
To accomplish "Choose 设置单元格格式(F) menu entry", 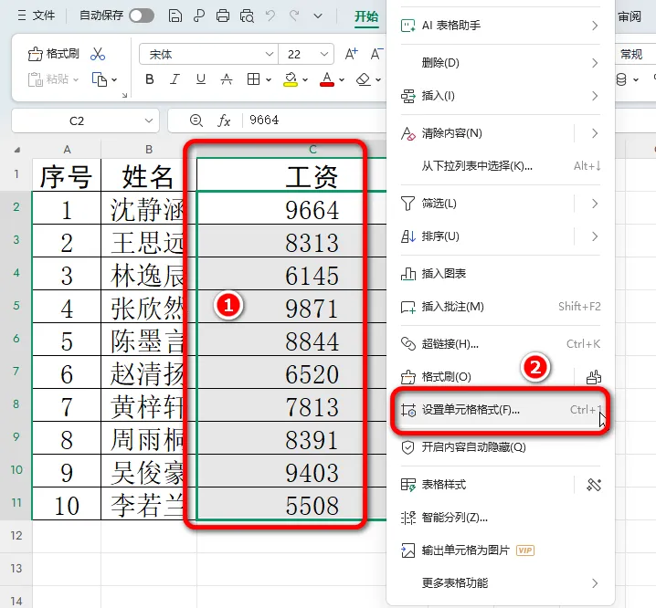I will pos(500,410).
